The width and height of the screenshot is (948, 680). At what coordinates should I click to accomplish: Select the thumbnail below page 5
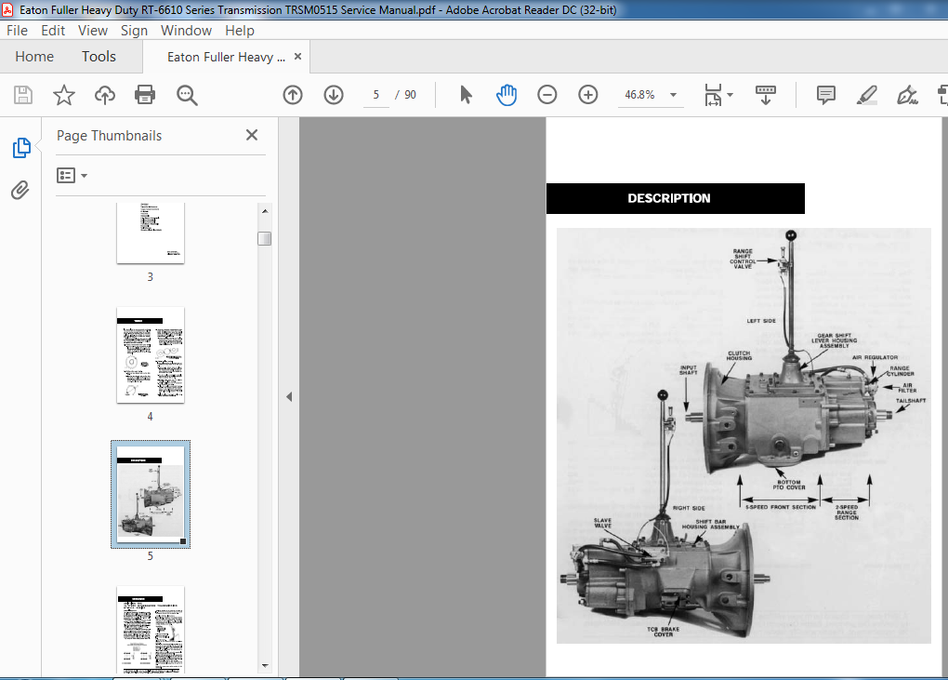[x=151, y=629]
